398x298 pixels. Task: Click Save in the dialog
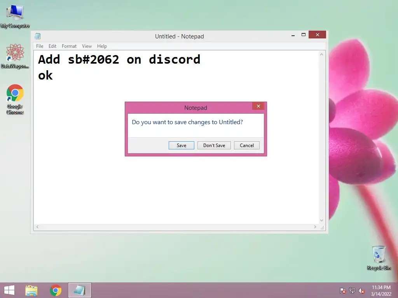[x=182, y=146]
